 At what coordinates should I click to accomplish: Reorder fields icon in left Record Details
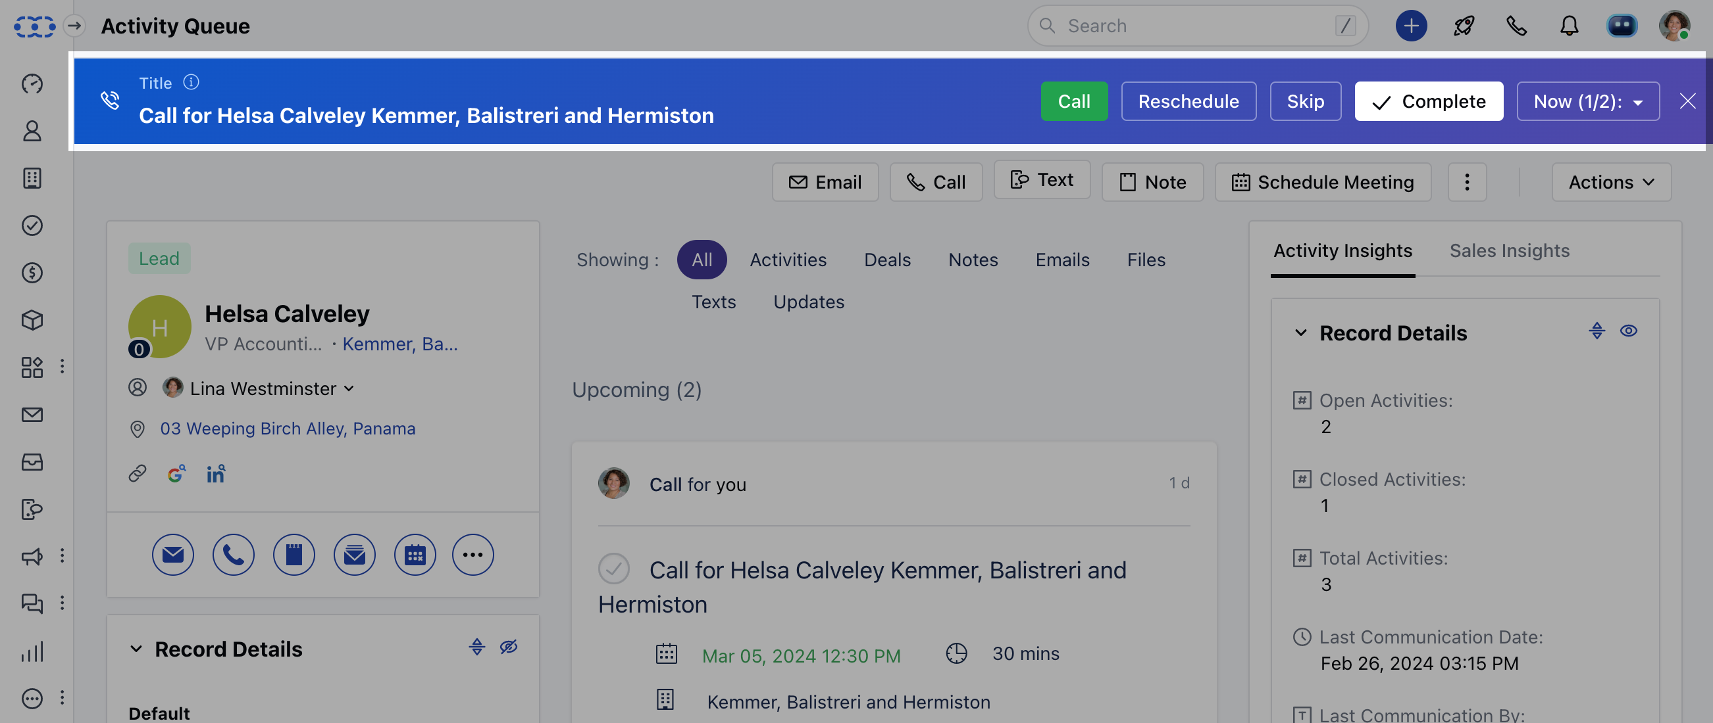click(477, 647)
